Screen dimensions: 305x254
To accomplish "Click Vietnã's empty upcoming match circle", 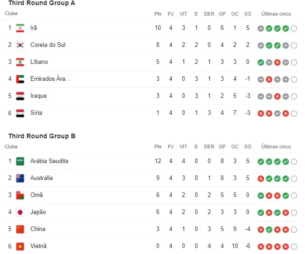I will pos(294,247).
